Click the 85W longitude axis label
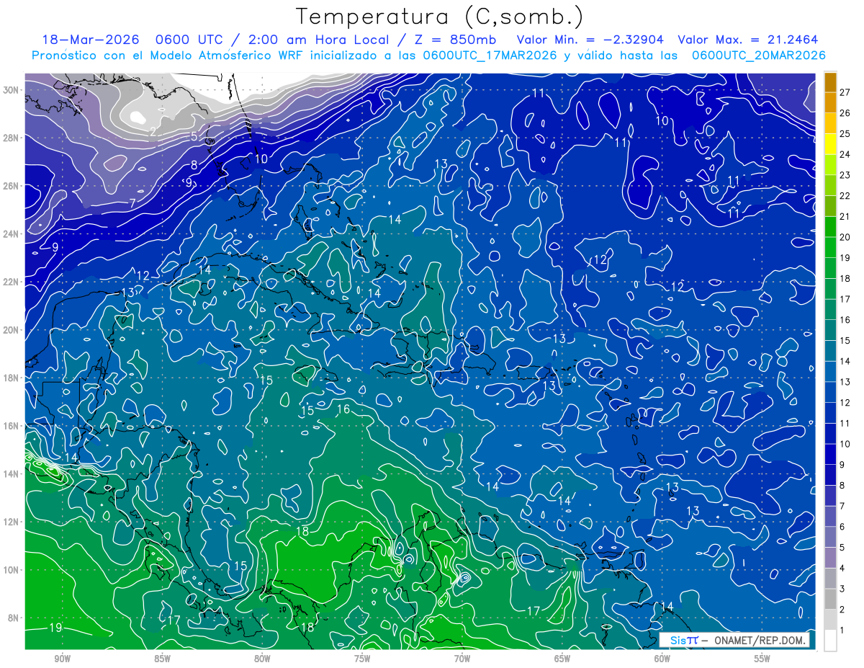Screen dimensions: 864x668 pyautogui.click(x=162, y=659)
